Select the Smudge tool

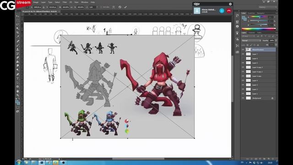(x=17, y=66)
